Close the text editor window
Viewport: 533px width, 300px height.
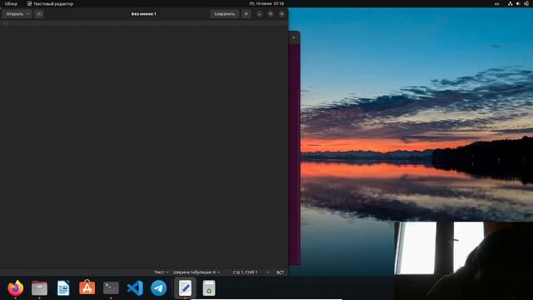pyautogui.click(x=281, y=14)
